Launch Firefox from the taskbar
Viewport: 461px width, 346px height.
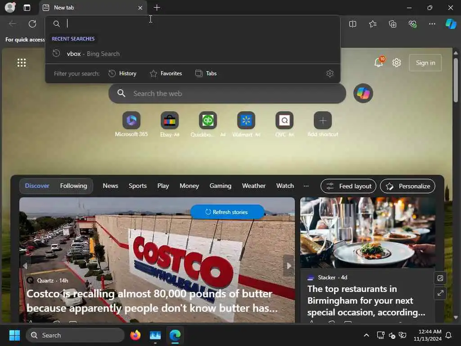[135, 335]
